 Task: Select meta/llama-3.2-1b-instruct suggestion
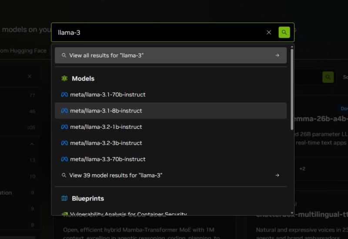(171, 127)
